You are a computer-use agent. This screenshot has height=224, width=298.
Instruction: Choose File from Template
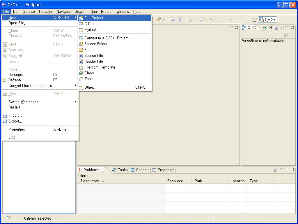[x=115, y=67]
